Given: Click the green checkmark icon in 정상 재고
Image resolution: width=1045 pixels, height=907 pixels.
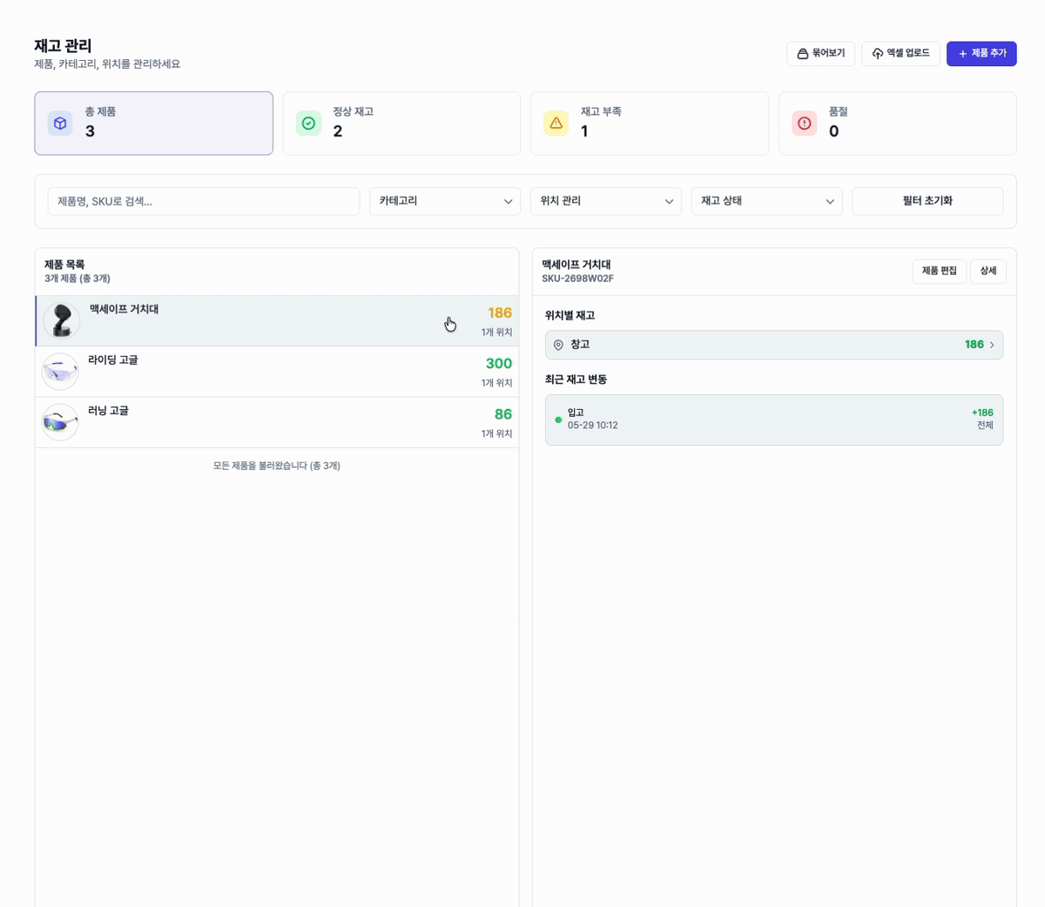Looking at the screenshot, I should [308, 124].
